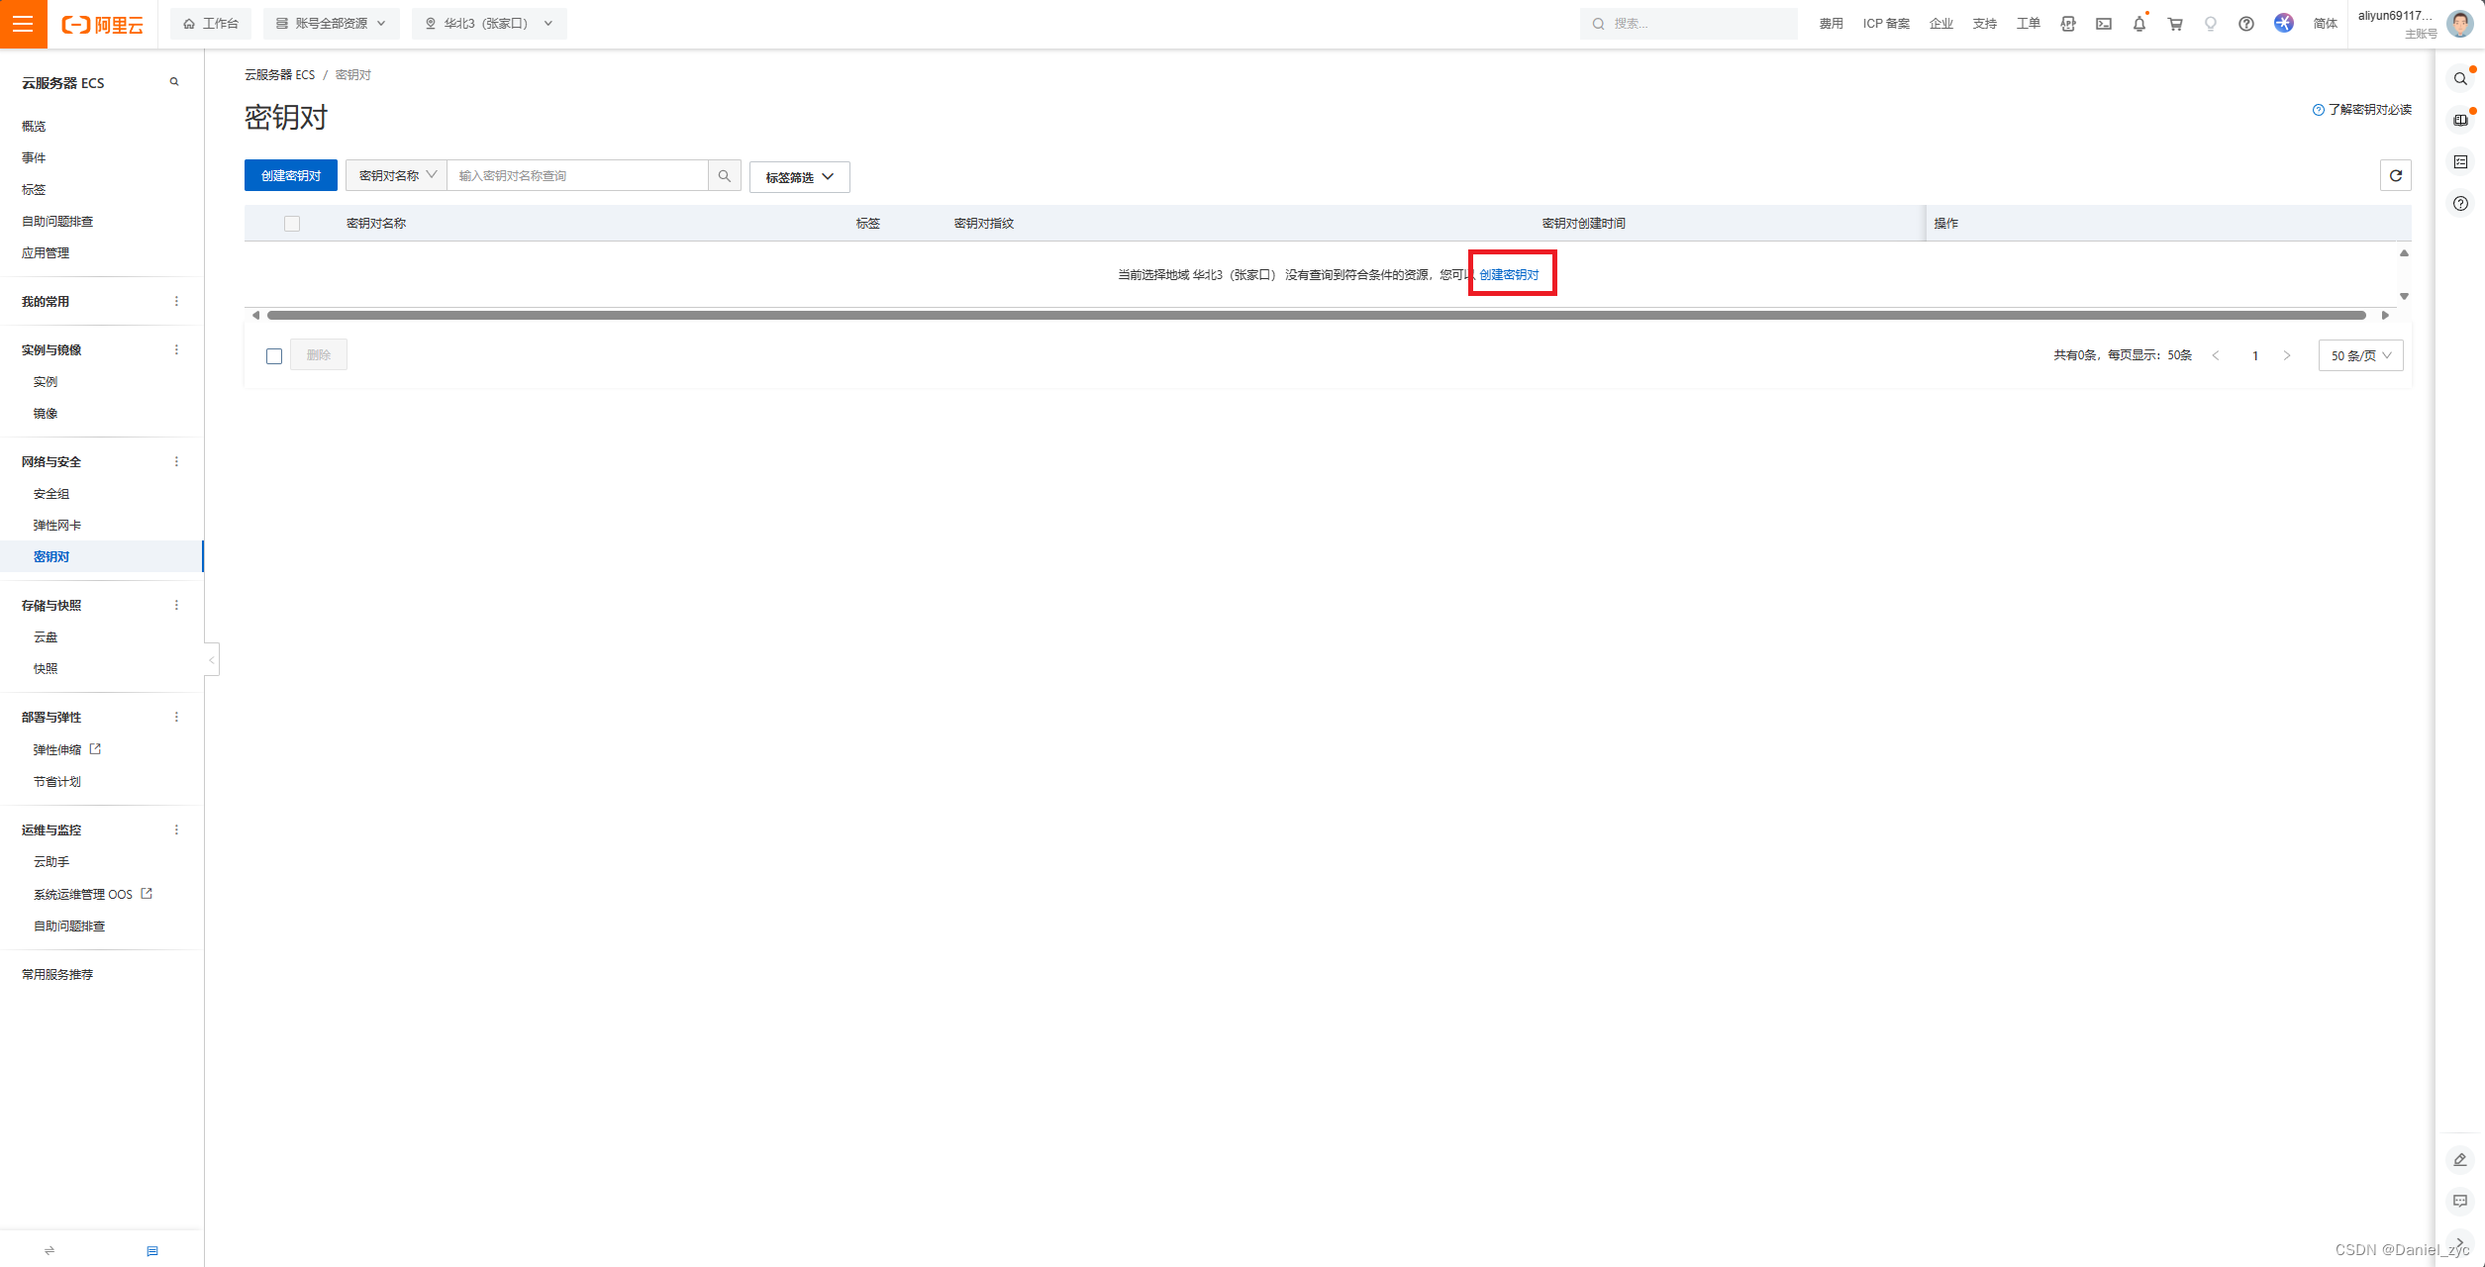Click the horizontal table scrollbar
Image resolution: width=2485 pixels, height=1267 pixels.
pyautogui.click(x=1315, y=316)
